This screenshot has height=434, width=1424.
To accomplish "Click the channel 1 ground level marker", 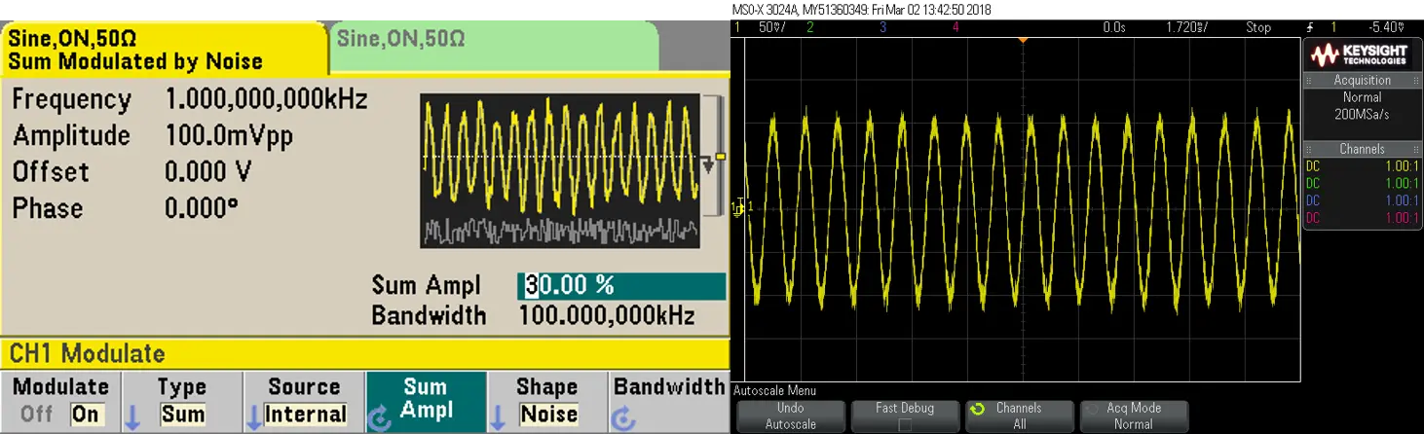I will pos(739,206).
